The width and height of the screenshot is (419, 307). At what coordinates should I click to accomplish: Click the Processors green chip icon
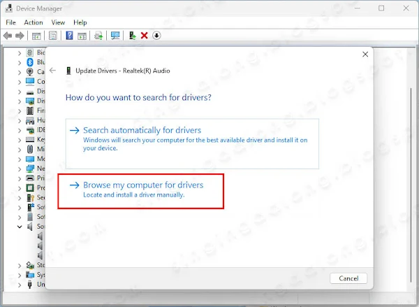pyautogui.click(x=30, y=188)
